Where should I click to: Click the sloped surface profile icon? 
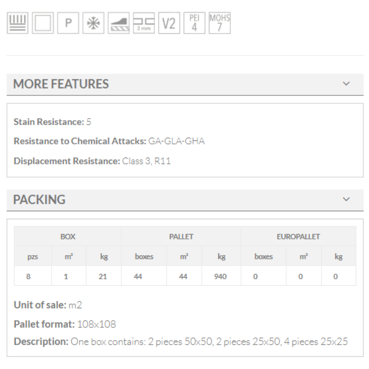pyautogui.click(x=119, y=23)
